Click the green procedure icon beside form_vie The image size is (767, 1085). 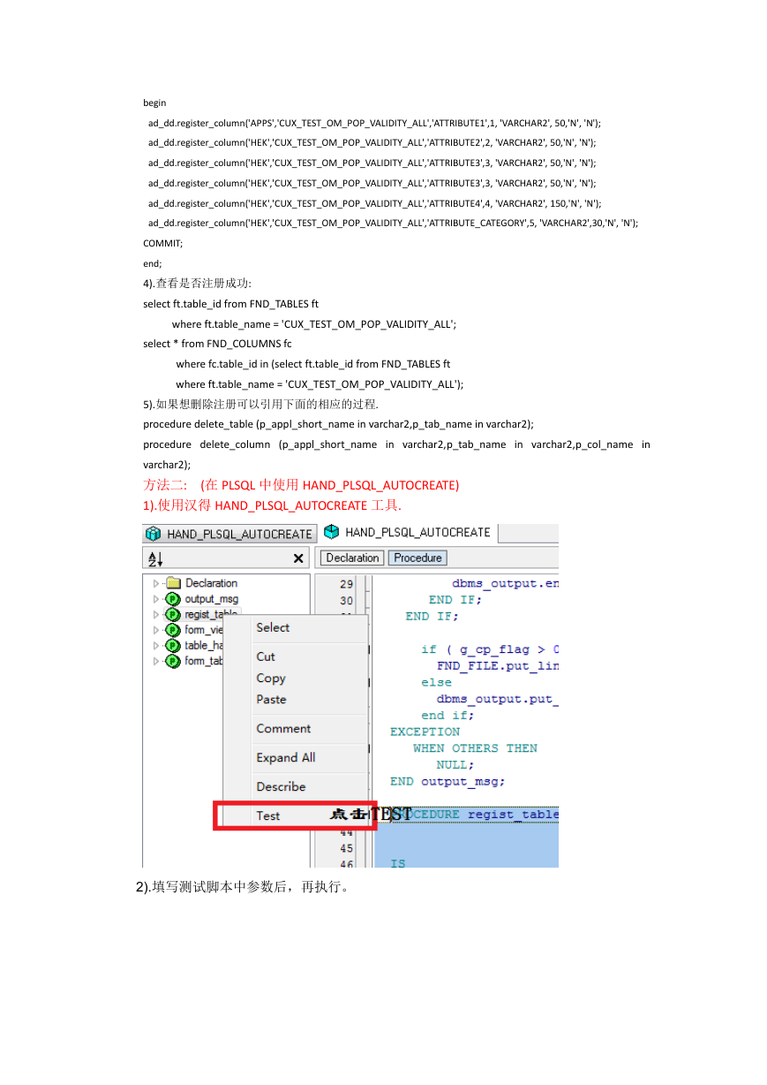point(173,630)
